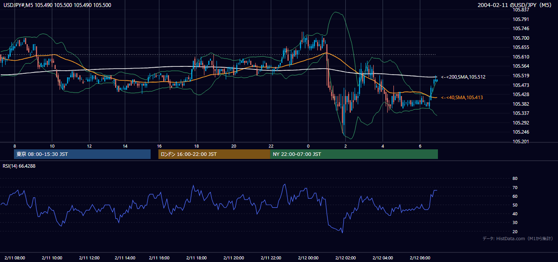
Task: Click price axis value 105.473
Action: tap(521, 85)
